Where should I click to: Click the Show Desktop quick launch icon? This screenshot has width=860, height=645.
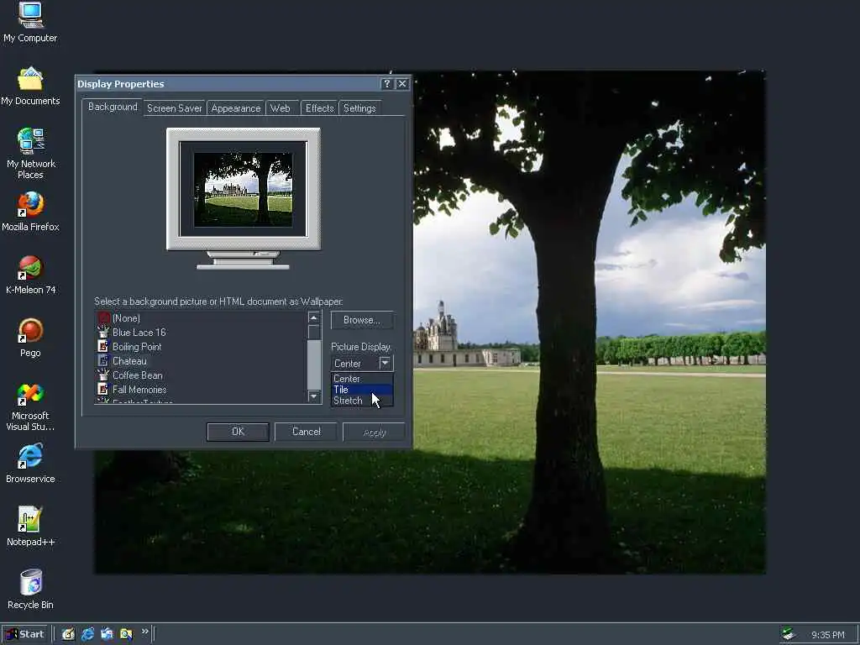coord(69,634)
